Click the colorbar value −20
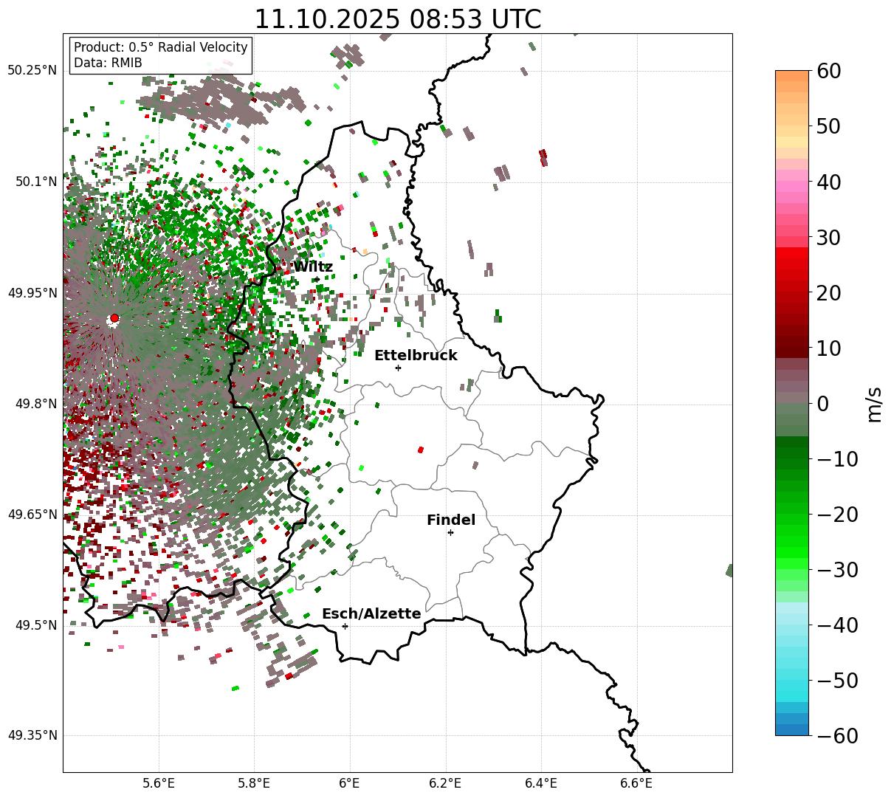The width and height of the screenshot is (891, 798). [837, 515]
